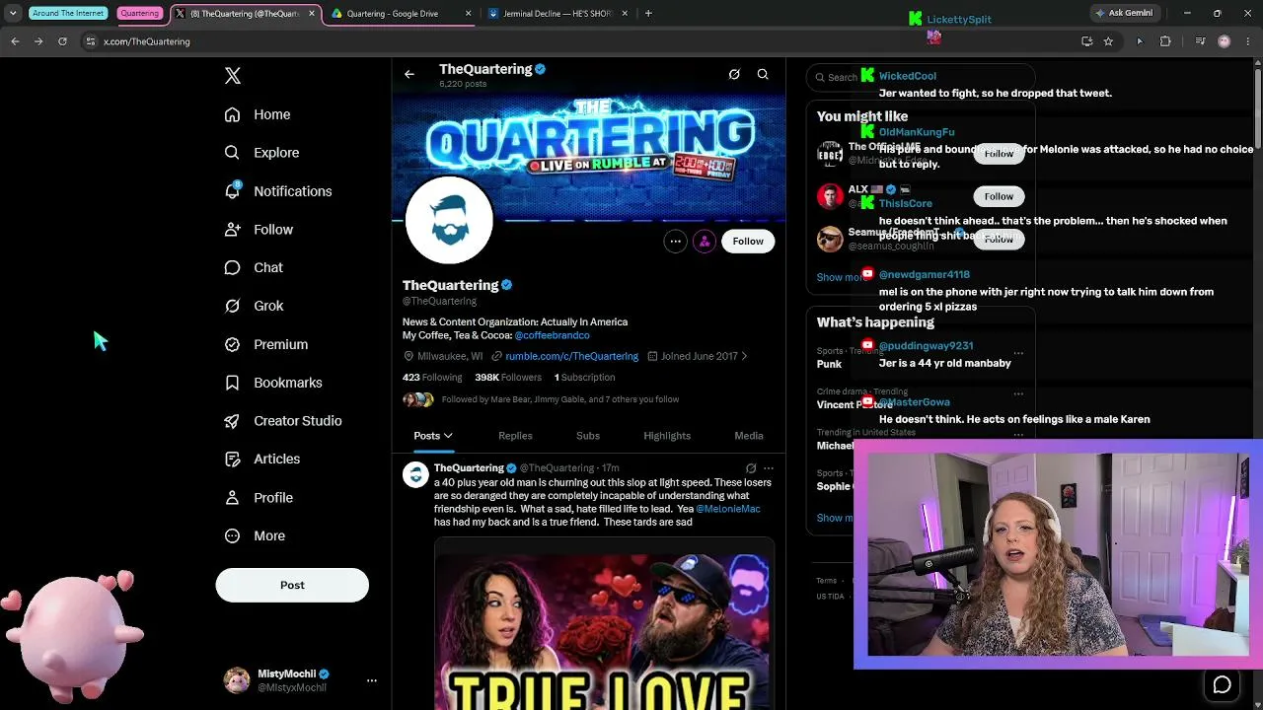
Task: Open the three-dot menu on the 17m post
Action: (x=769, y=468)
